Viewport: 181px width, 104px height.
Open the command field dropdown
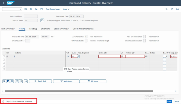20,9
